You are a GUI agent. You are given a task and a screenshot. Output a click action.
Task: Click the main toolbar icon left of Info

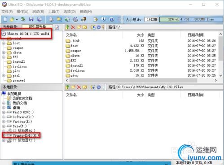pos(96,19)
